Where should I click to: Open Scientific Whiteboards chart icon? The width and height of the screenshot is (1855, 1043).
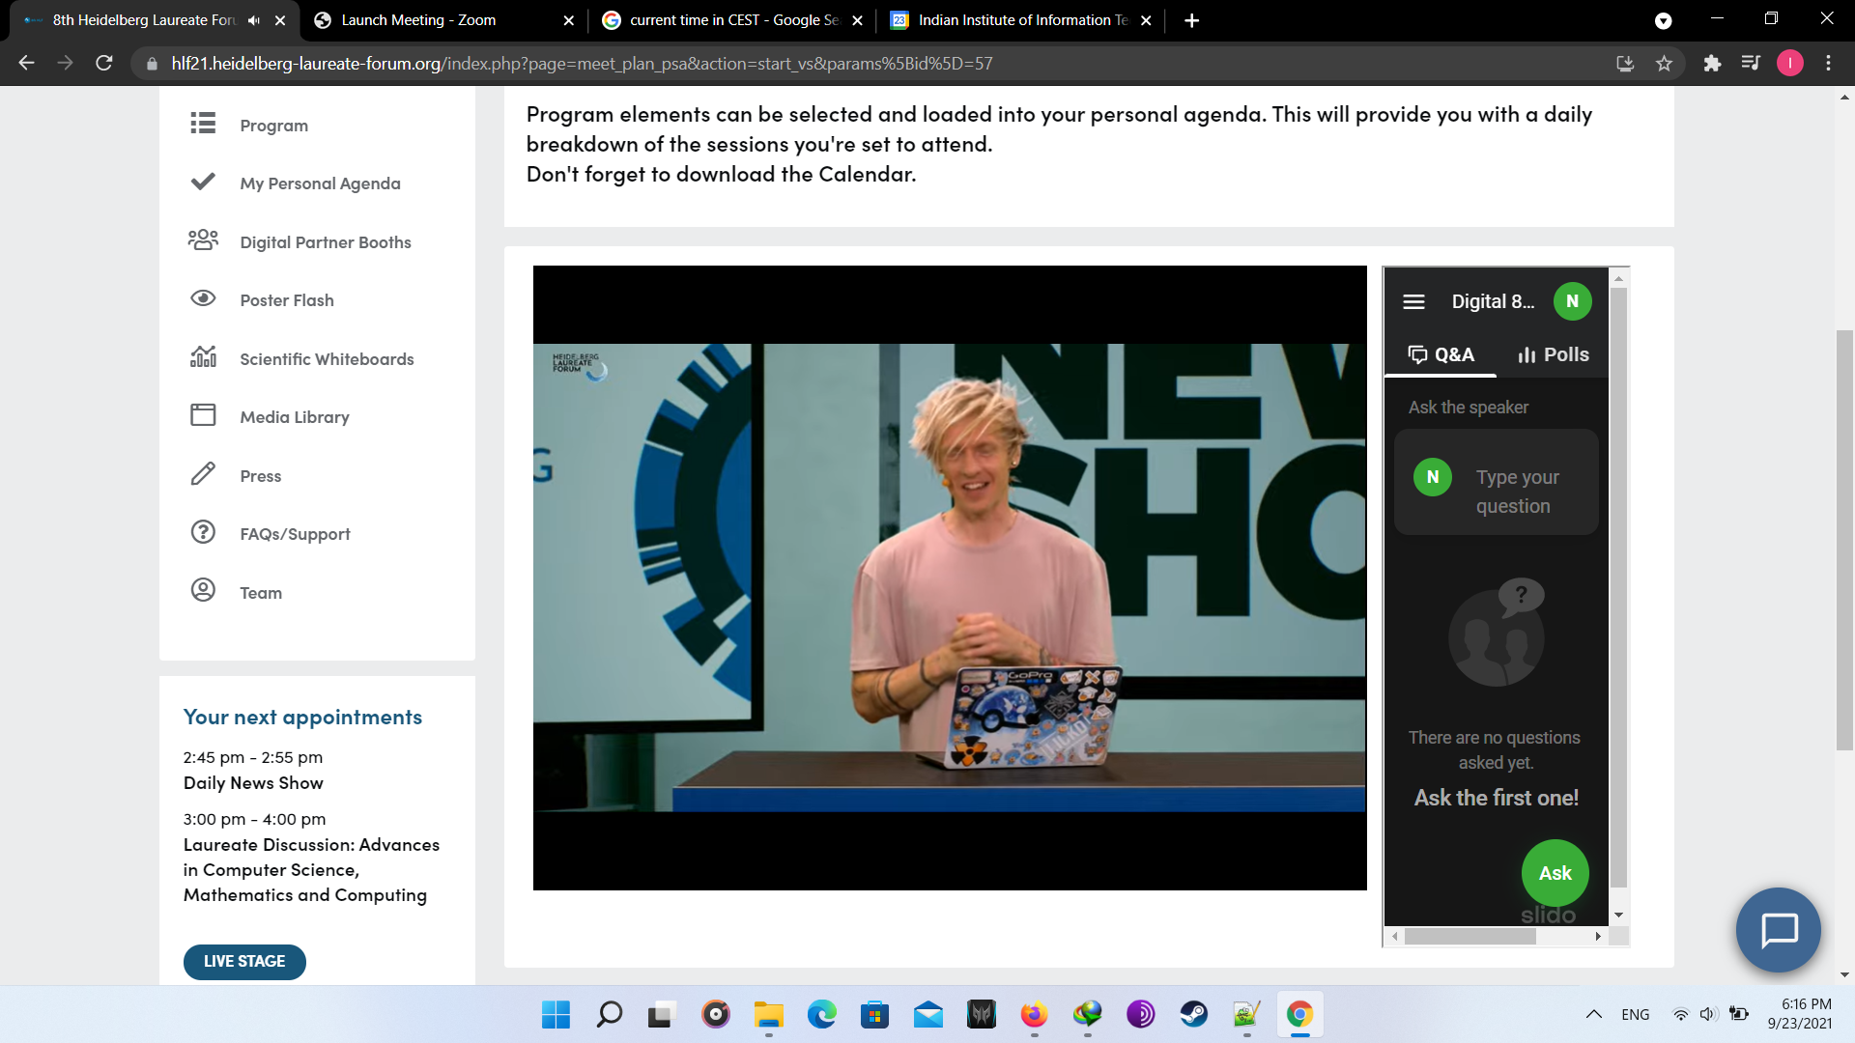[x=203, y=357]
